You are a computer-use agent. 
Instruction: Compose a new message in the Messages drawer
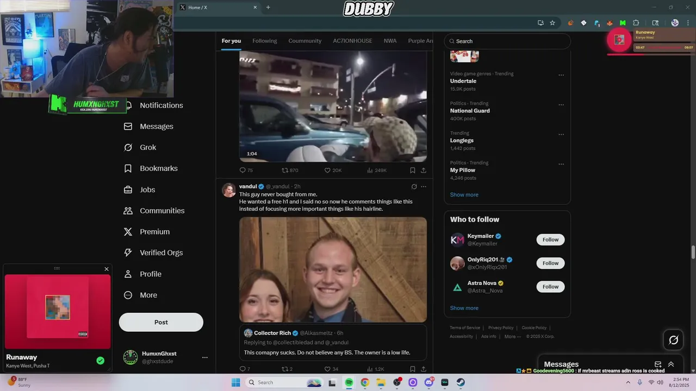[x=658, y=364]
